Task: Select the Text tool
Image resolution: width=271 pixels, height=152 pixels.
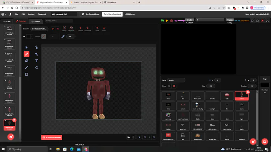Action: (x=36, y=61)
